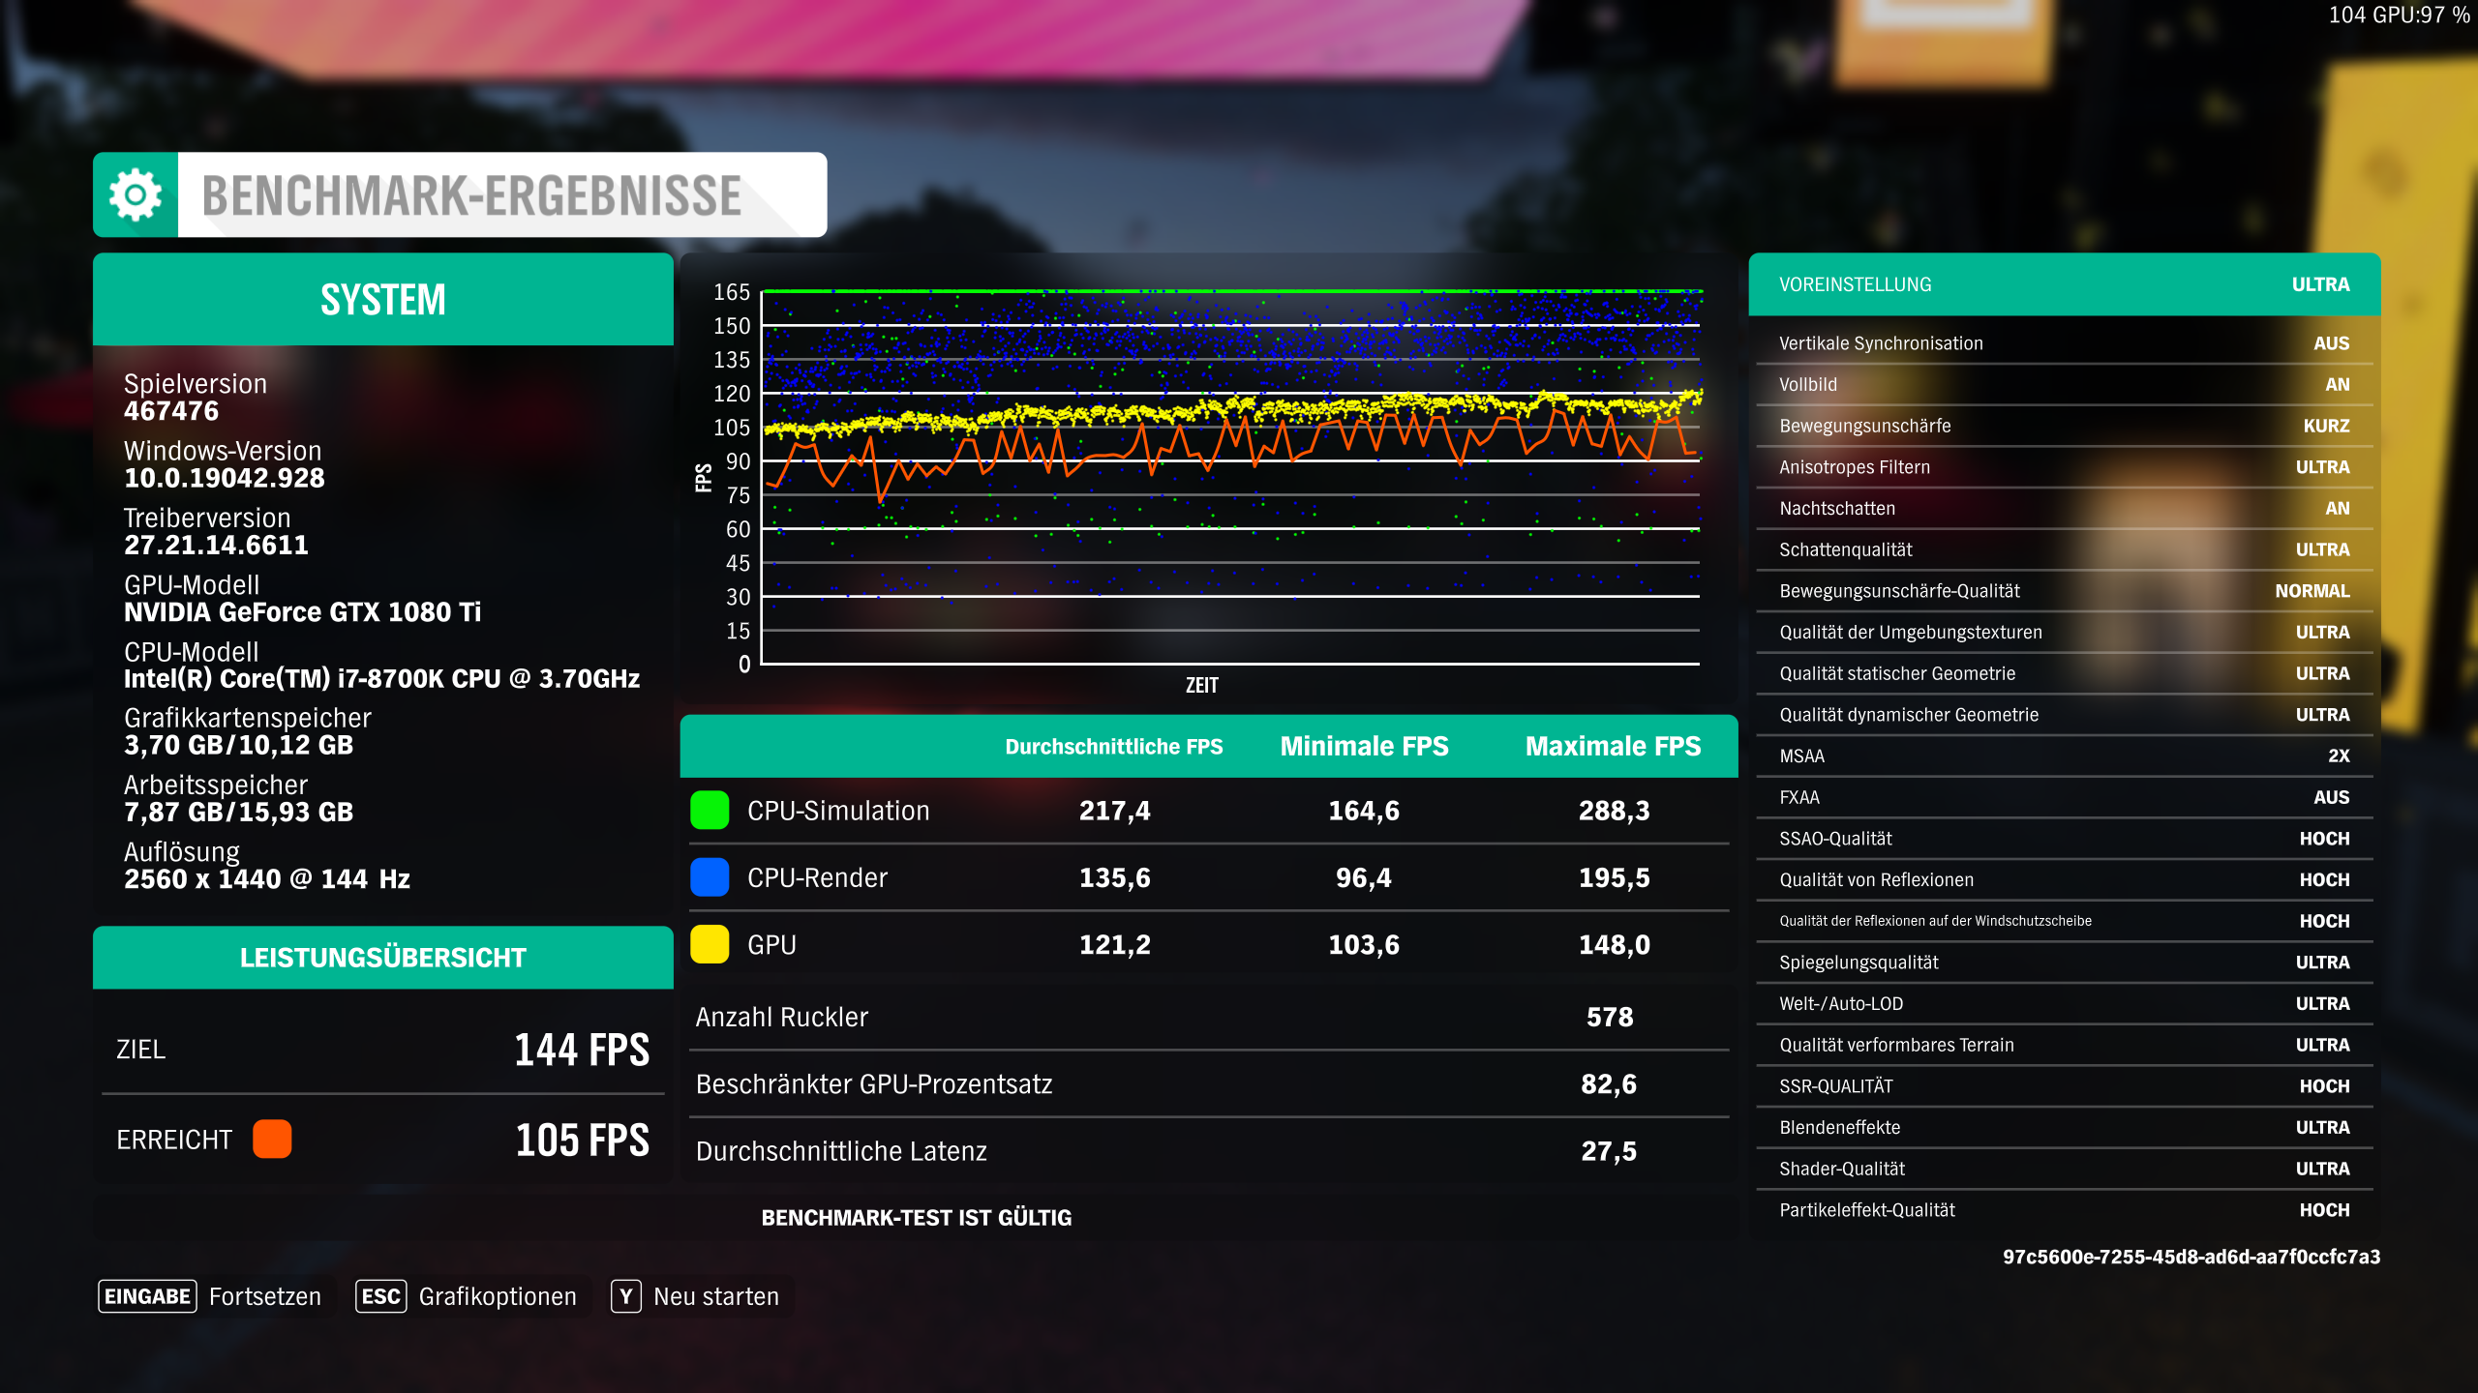
Task: Click the ESC key badge
Action: pos(381,1295)
